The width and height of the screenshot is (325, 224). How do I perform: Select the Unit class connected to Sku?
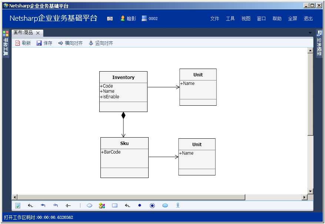pos(197,157)
